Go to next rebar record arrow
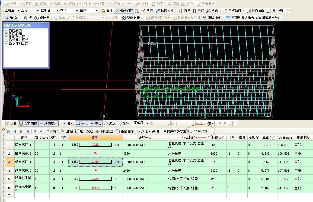Viewport: 313px width, 202px height. [21, 131]
